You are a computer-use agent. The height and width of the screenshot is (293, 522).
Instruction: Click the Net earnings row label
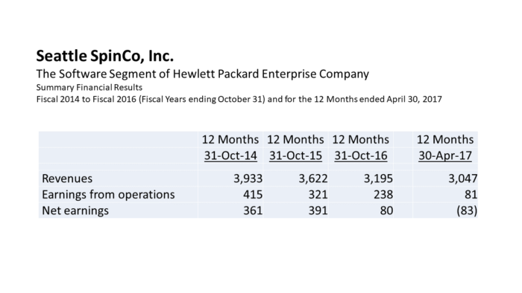75,210
